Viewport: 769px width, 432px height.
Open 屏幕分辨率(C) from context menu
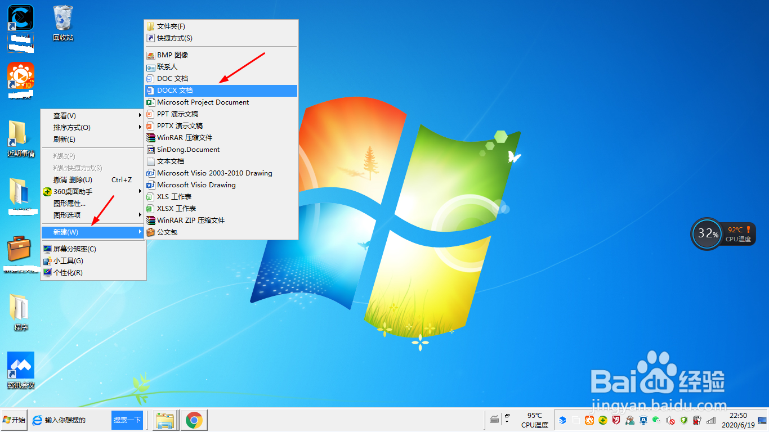click(x=93, y=249)
